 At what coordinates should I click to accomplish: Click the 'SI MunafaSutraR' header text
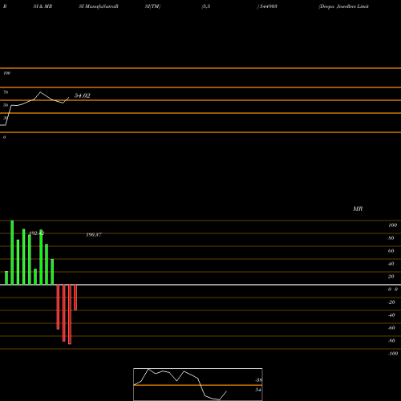[x=99, y=6]
